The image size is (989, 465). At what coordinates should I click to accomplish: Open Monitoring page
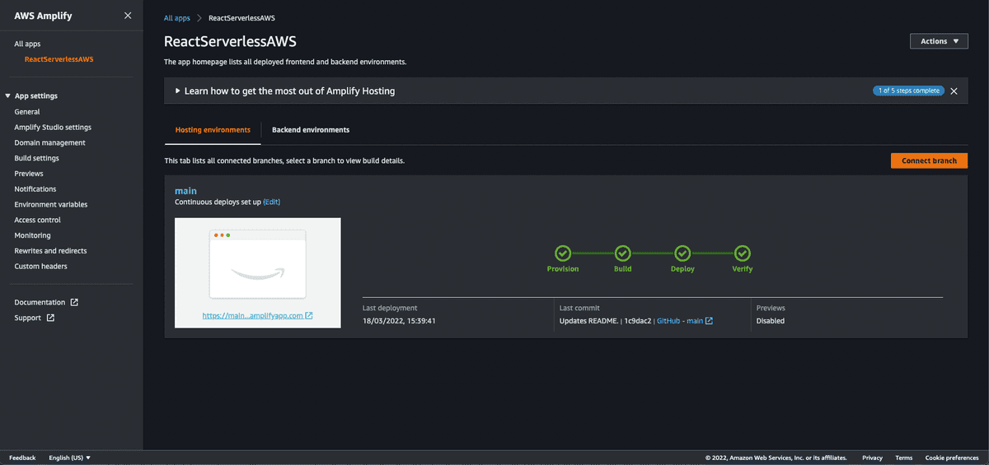(x=32, y=235)
